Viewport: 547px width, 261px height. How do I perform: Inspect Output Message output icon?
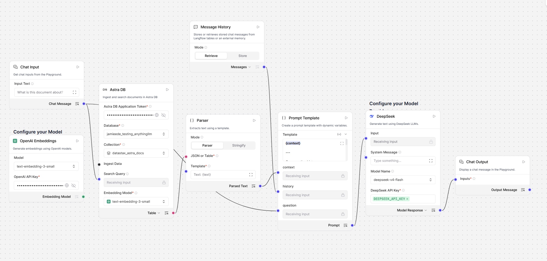tap(523, 190)
